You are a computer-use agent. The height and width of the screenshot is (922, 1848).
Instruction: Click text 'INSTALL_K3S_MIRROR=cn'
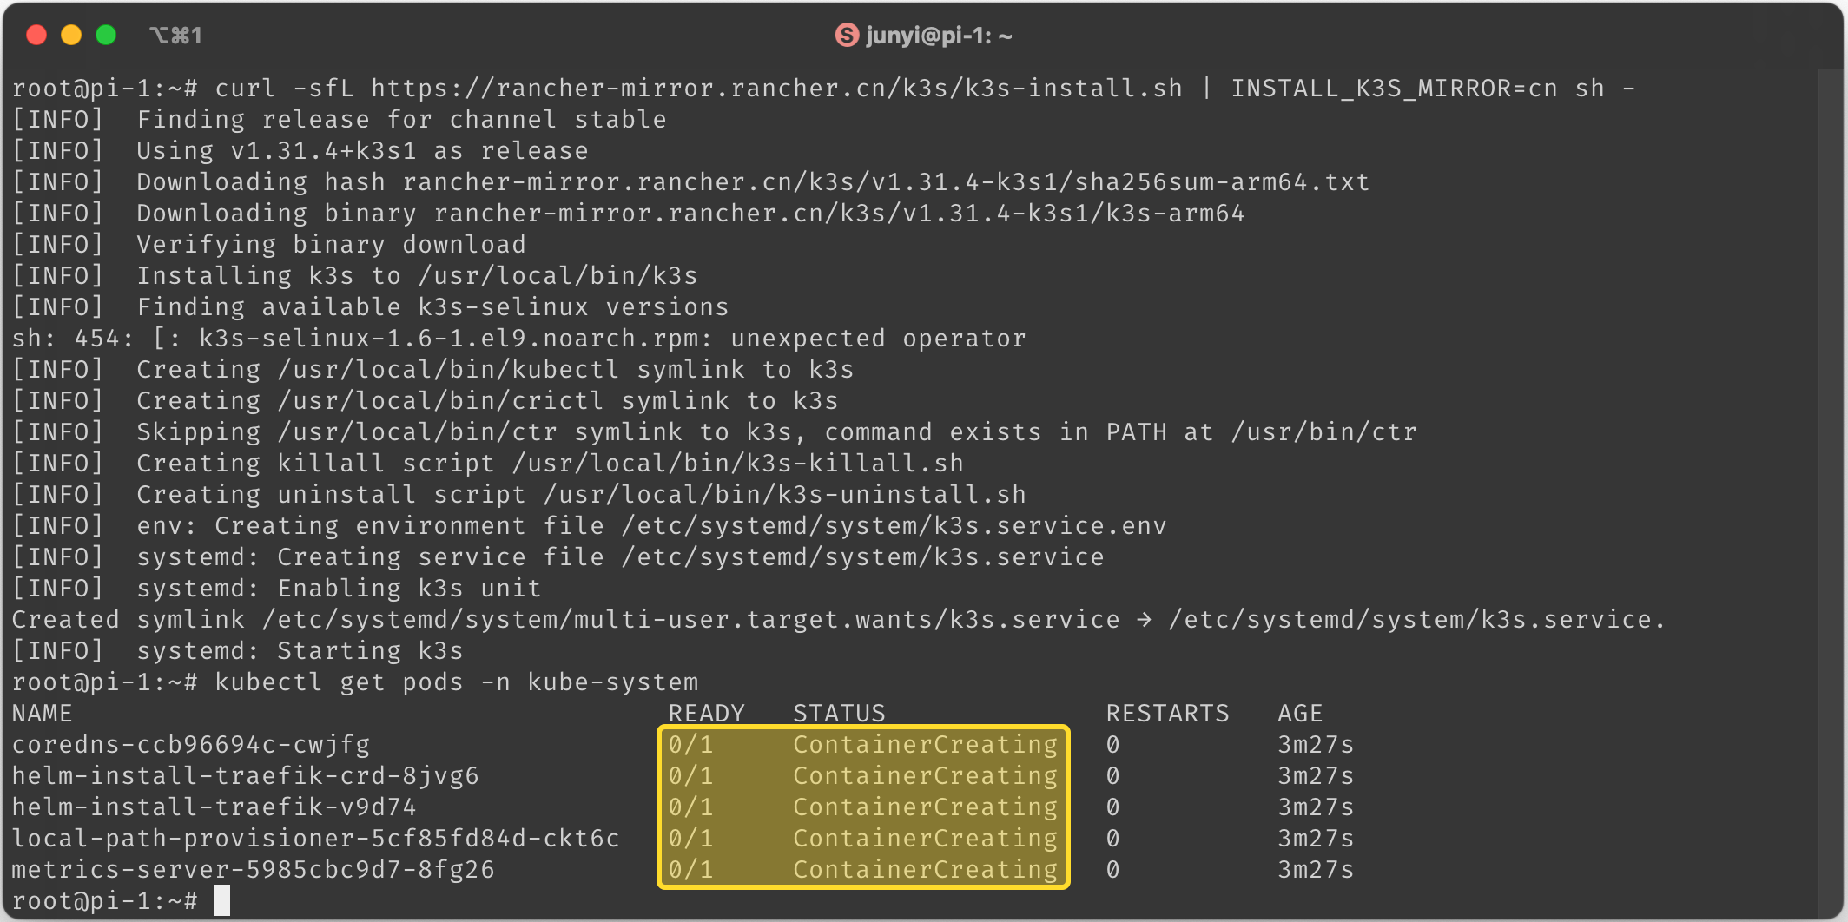pos(1394,89)
